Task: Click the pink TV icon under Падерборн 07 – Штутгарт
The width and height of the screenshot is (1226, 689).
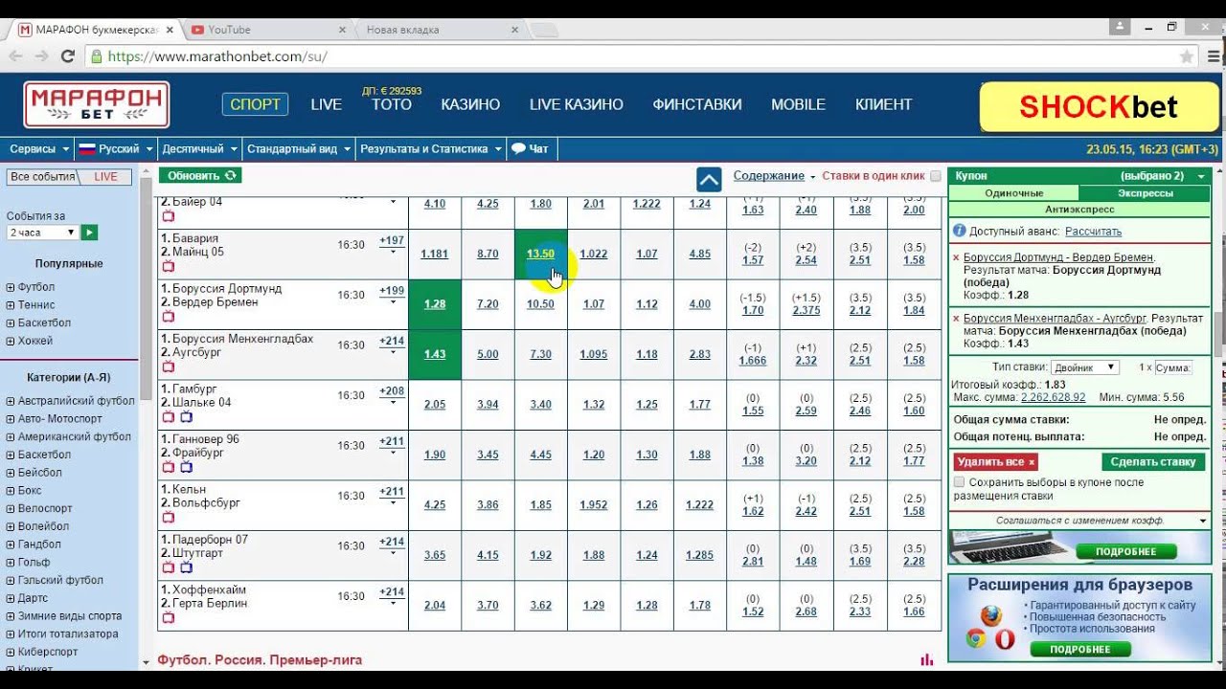Action: tap(168, 567)
